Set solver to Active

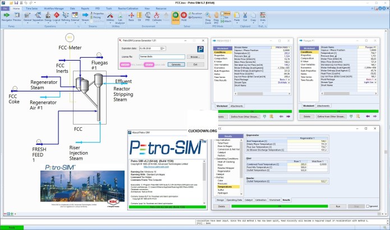tap(176, 17)
